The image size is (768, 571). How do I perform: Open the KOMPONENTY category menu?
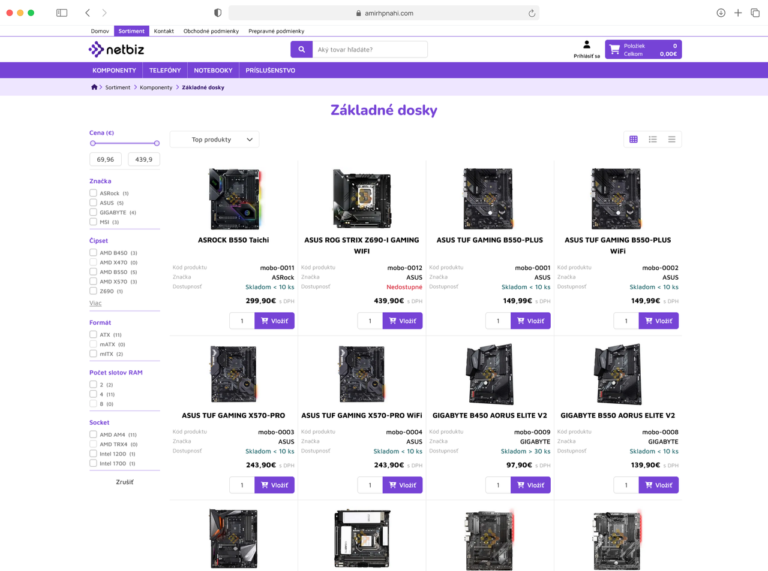114,71
